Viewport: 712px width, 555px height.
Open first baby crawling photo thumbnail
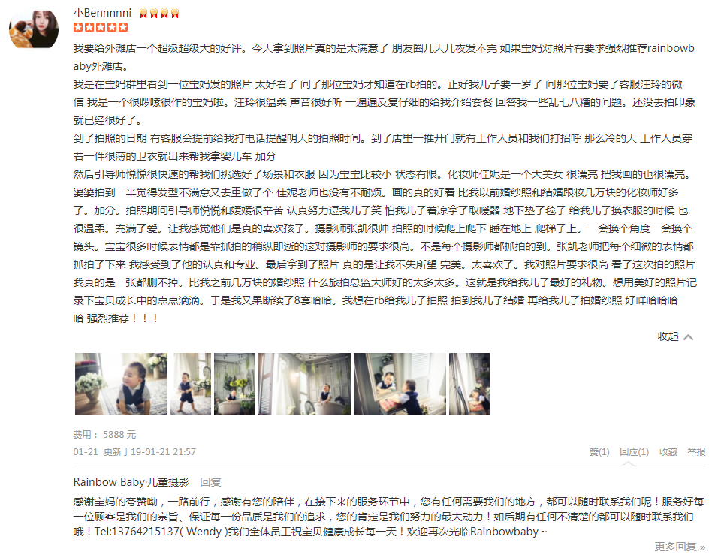pos(121,384)
